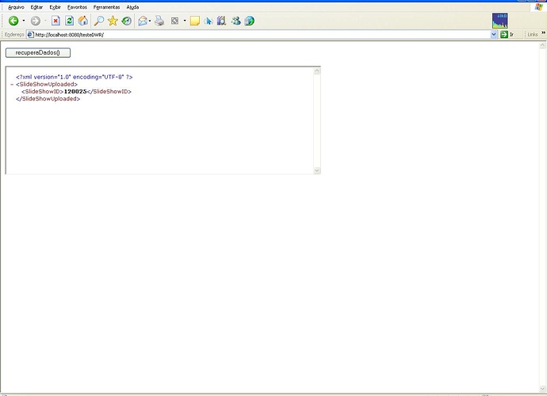The width and height of the screenshot is (547, 396).
Task: Stop page loading with red X icon
Action: coord(55,21)
